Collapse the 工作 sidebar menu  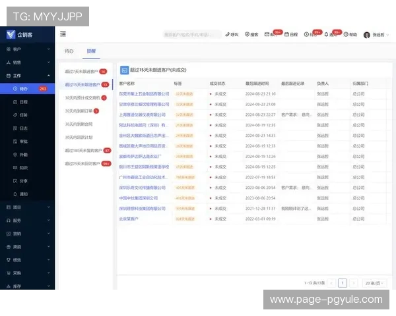click(28, 75)
